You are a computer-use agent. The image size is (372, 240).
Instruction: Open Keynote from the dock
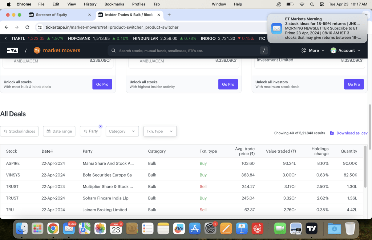point(242,228)
